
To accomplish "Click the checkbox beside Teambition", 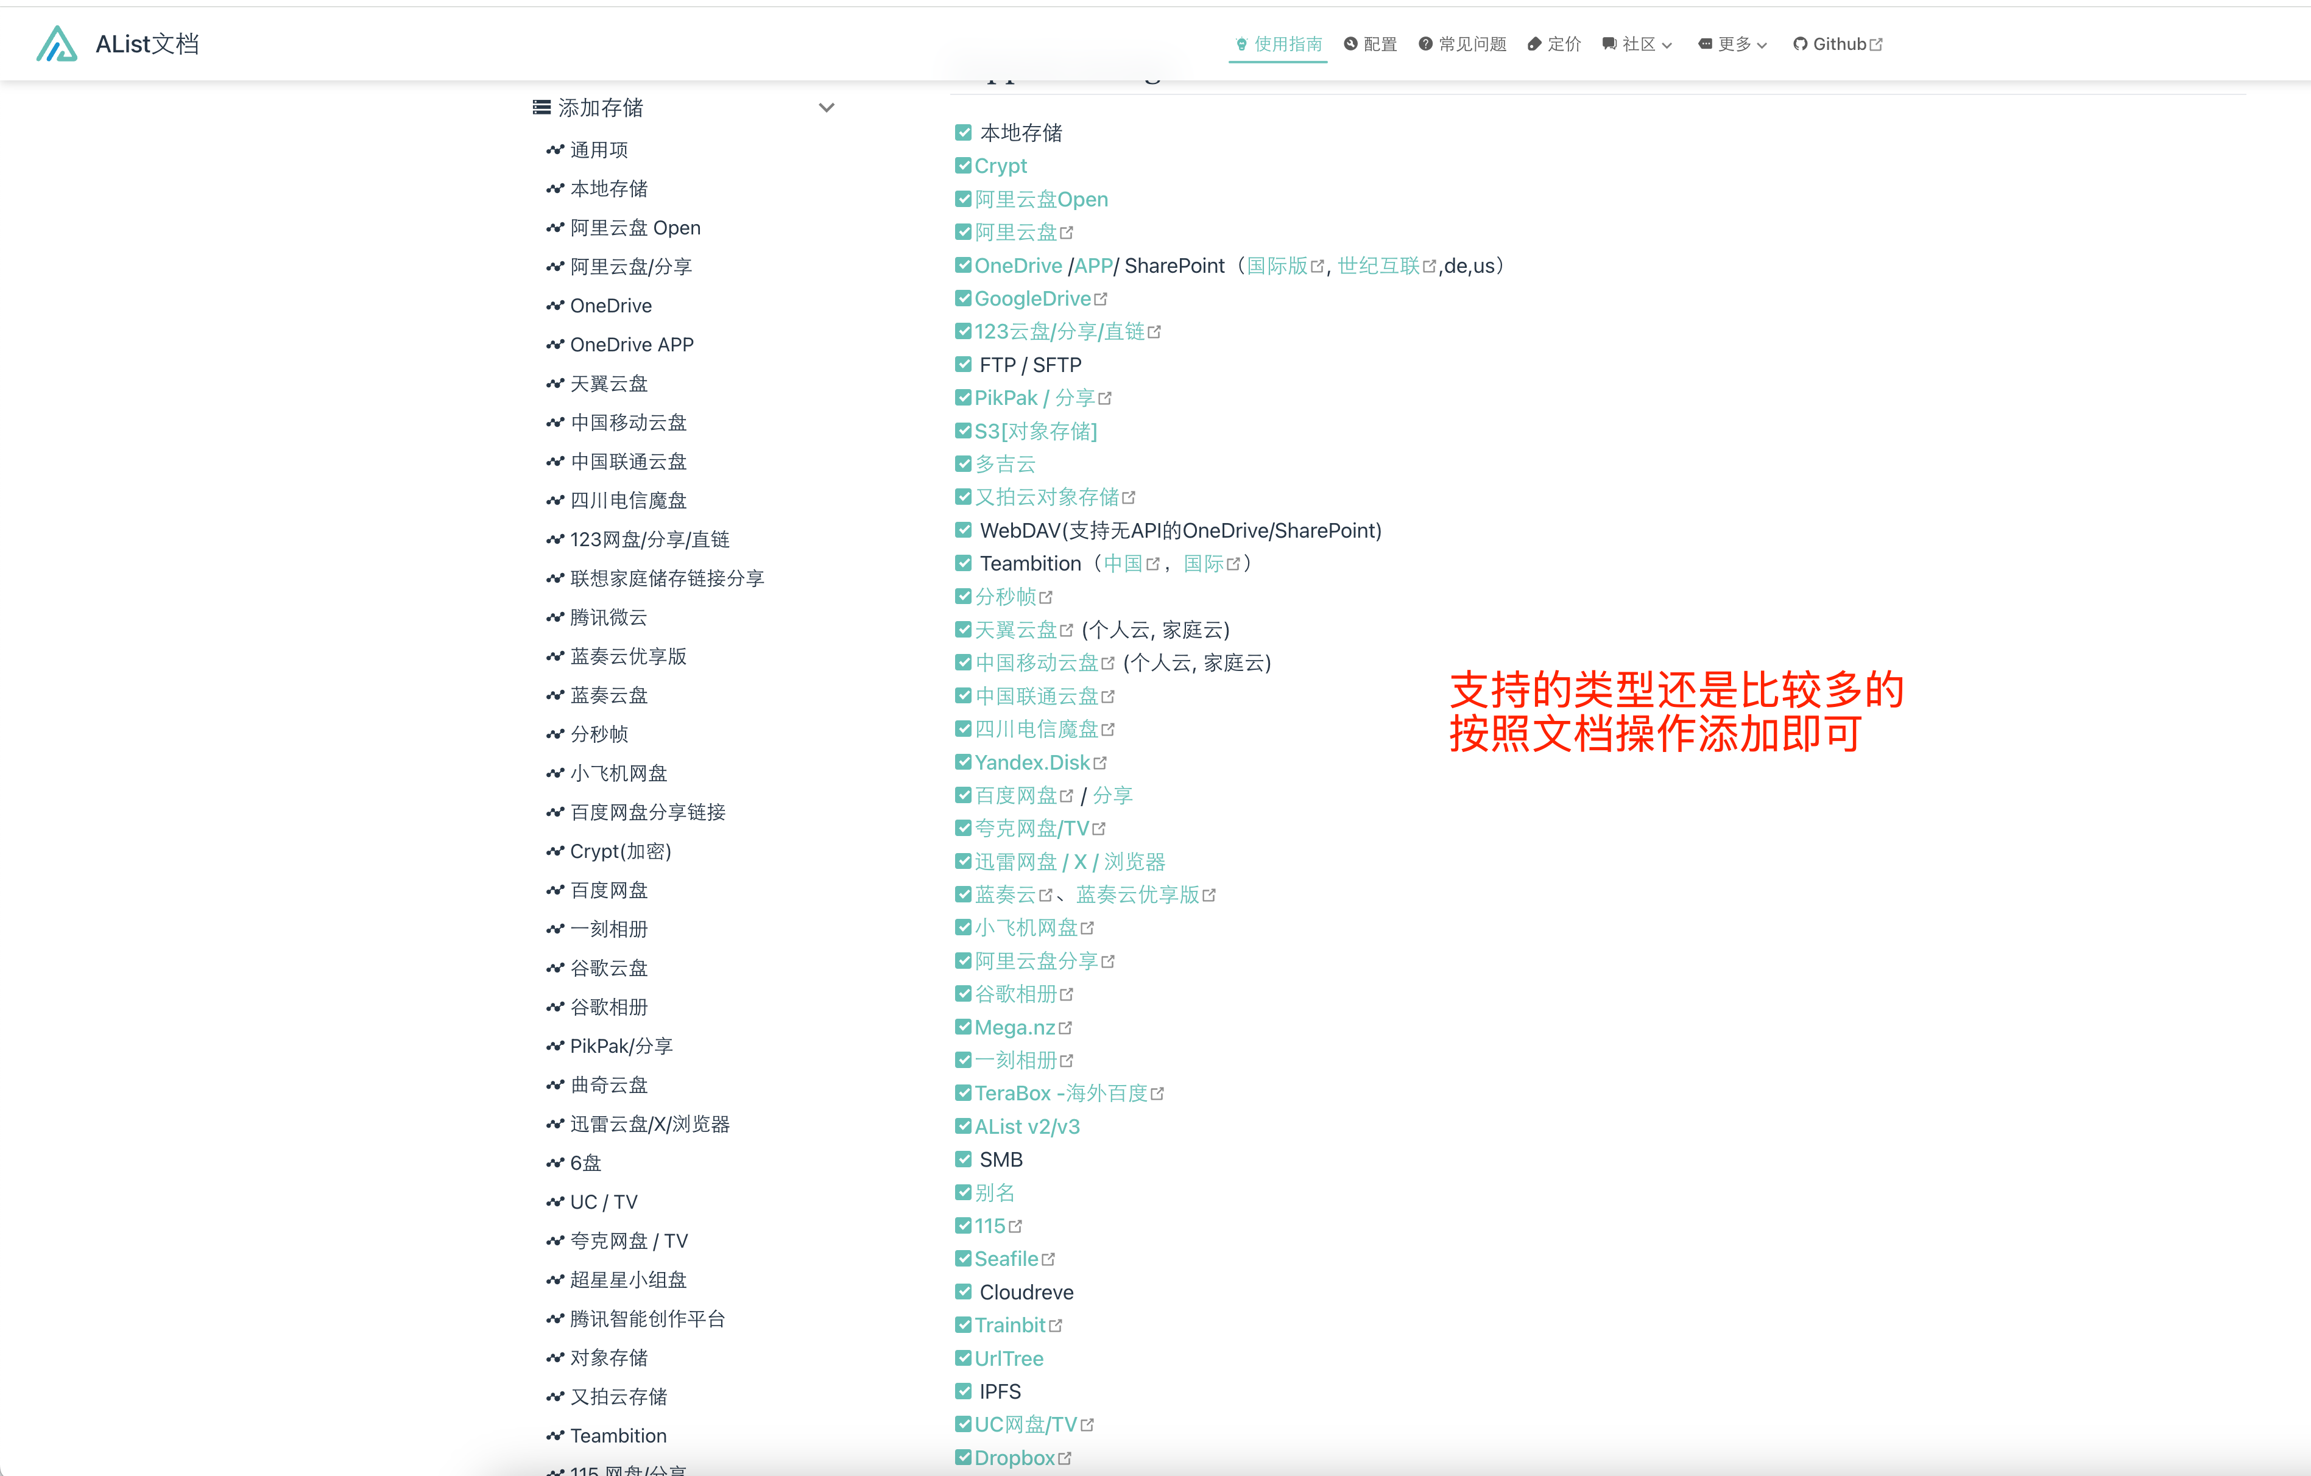I will pyautogui.click(x=964, y=563).
